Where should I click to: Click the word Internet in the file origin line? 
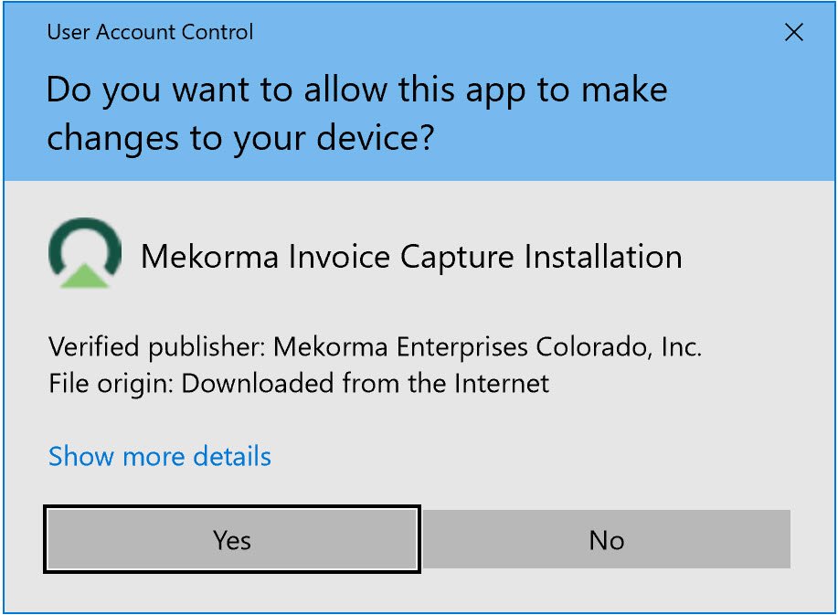(500, 383)
